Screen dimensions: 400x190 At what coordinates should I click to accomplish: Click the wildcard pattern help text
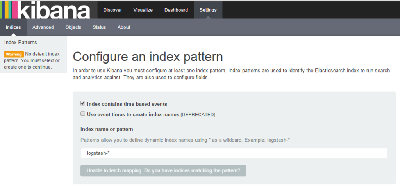pos(185,140)
